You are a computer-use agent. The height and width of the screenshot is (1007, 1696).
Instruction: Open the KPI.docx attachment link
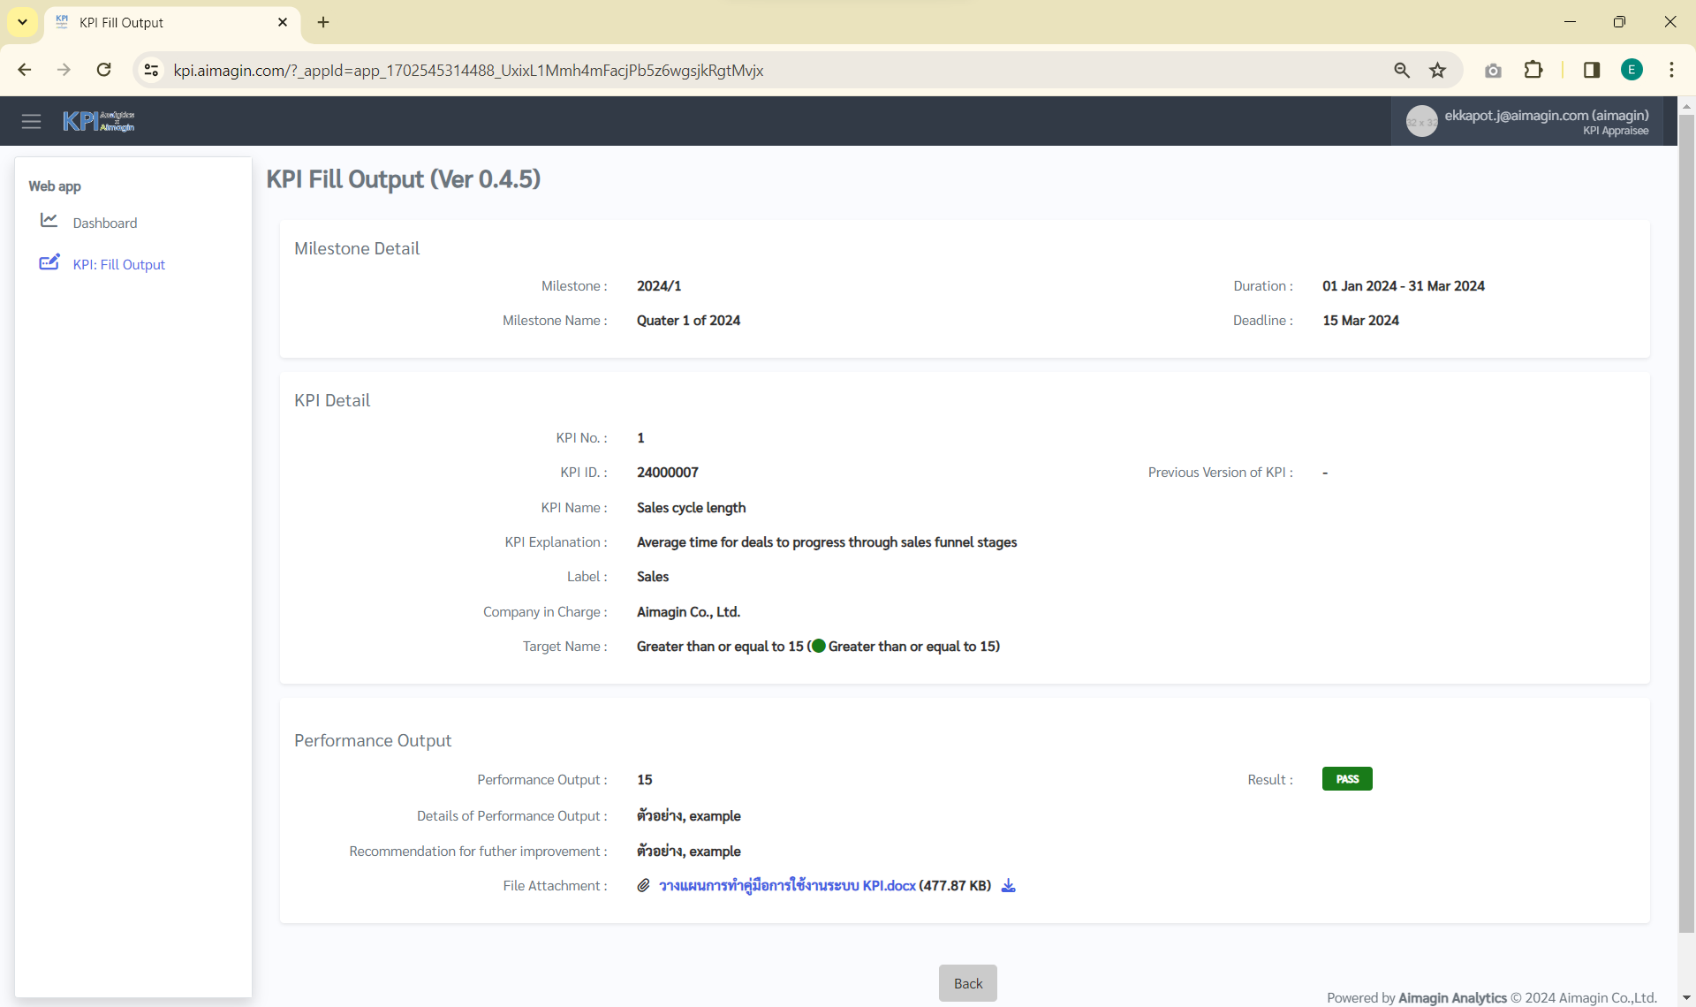786,885
